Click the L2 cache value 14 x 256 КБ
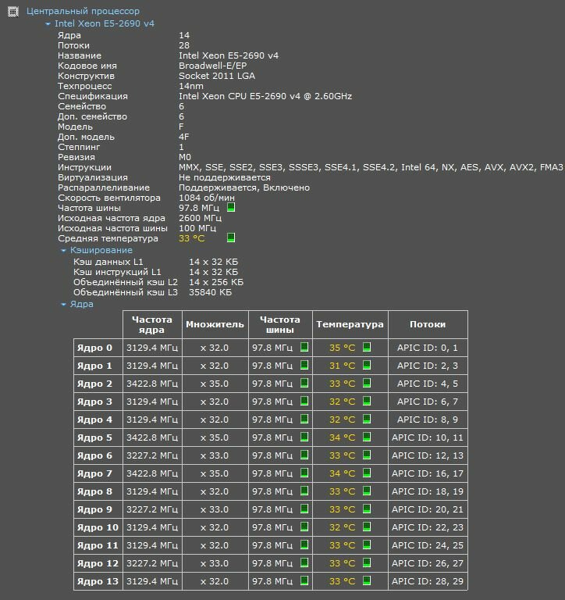The image size is (565, 600). (x=216, y=282)
